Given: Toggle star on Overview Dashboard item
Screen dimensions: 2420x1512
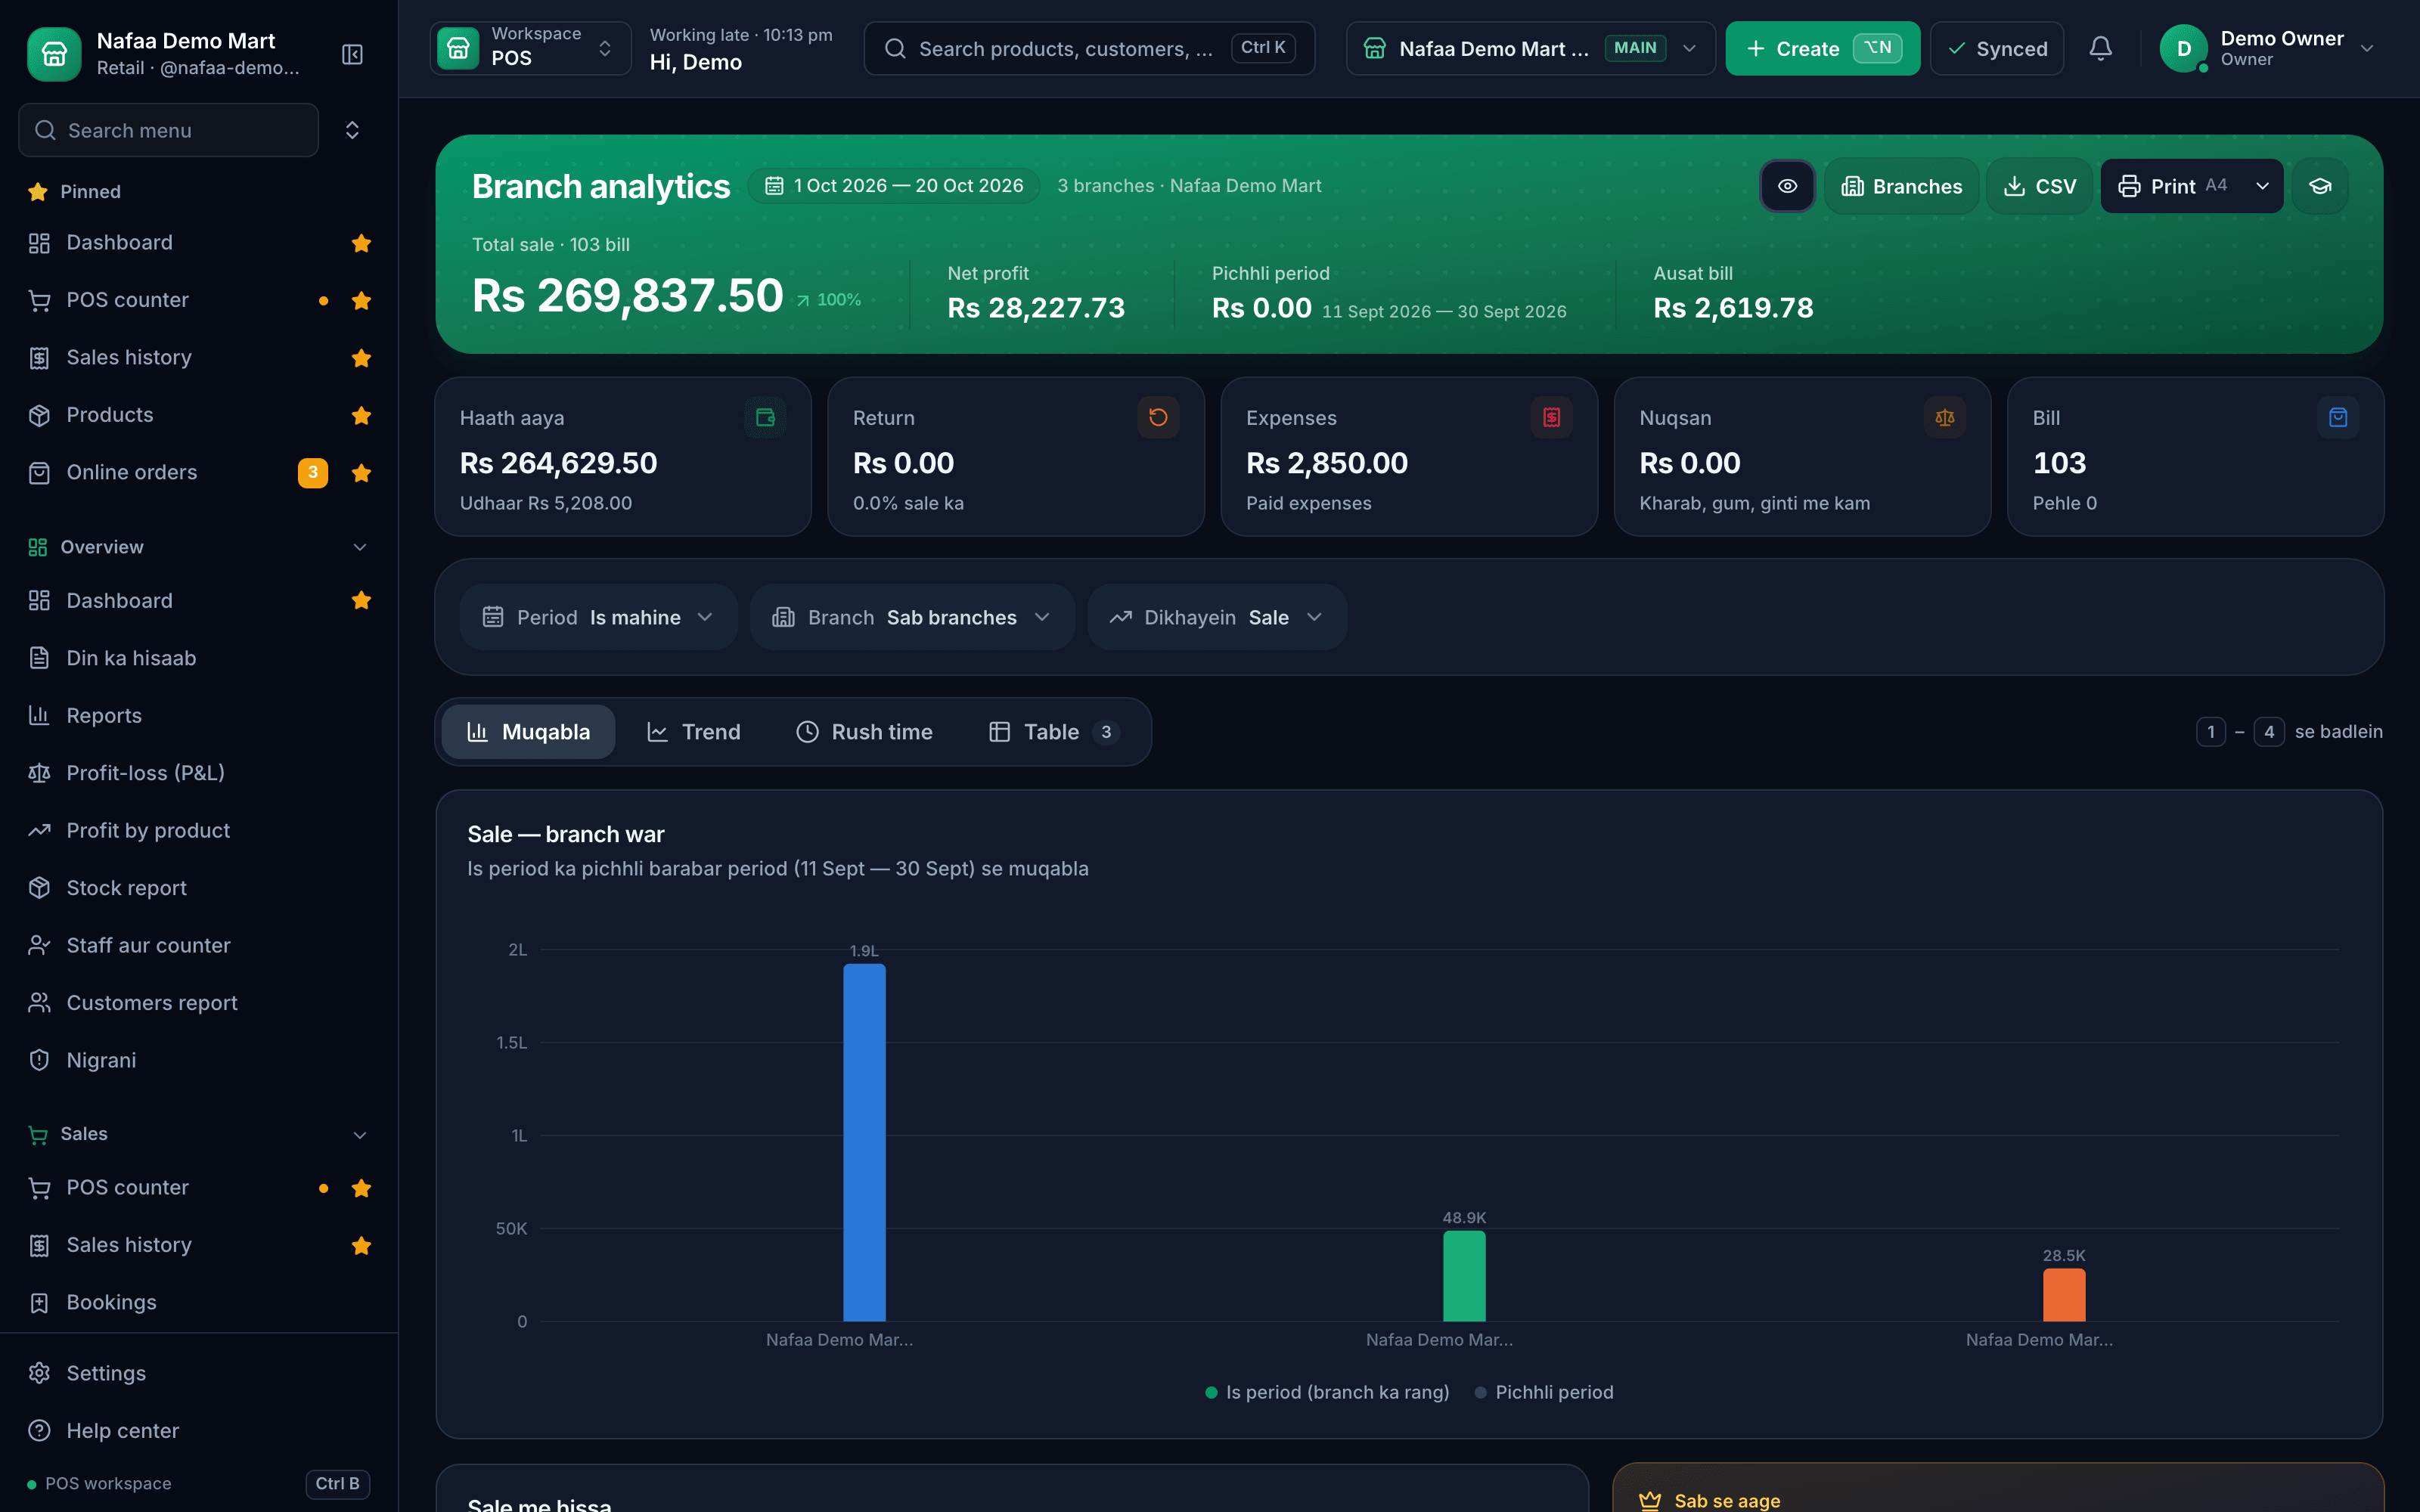Looking at the screenshot, I should pos(361,600).
